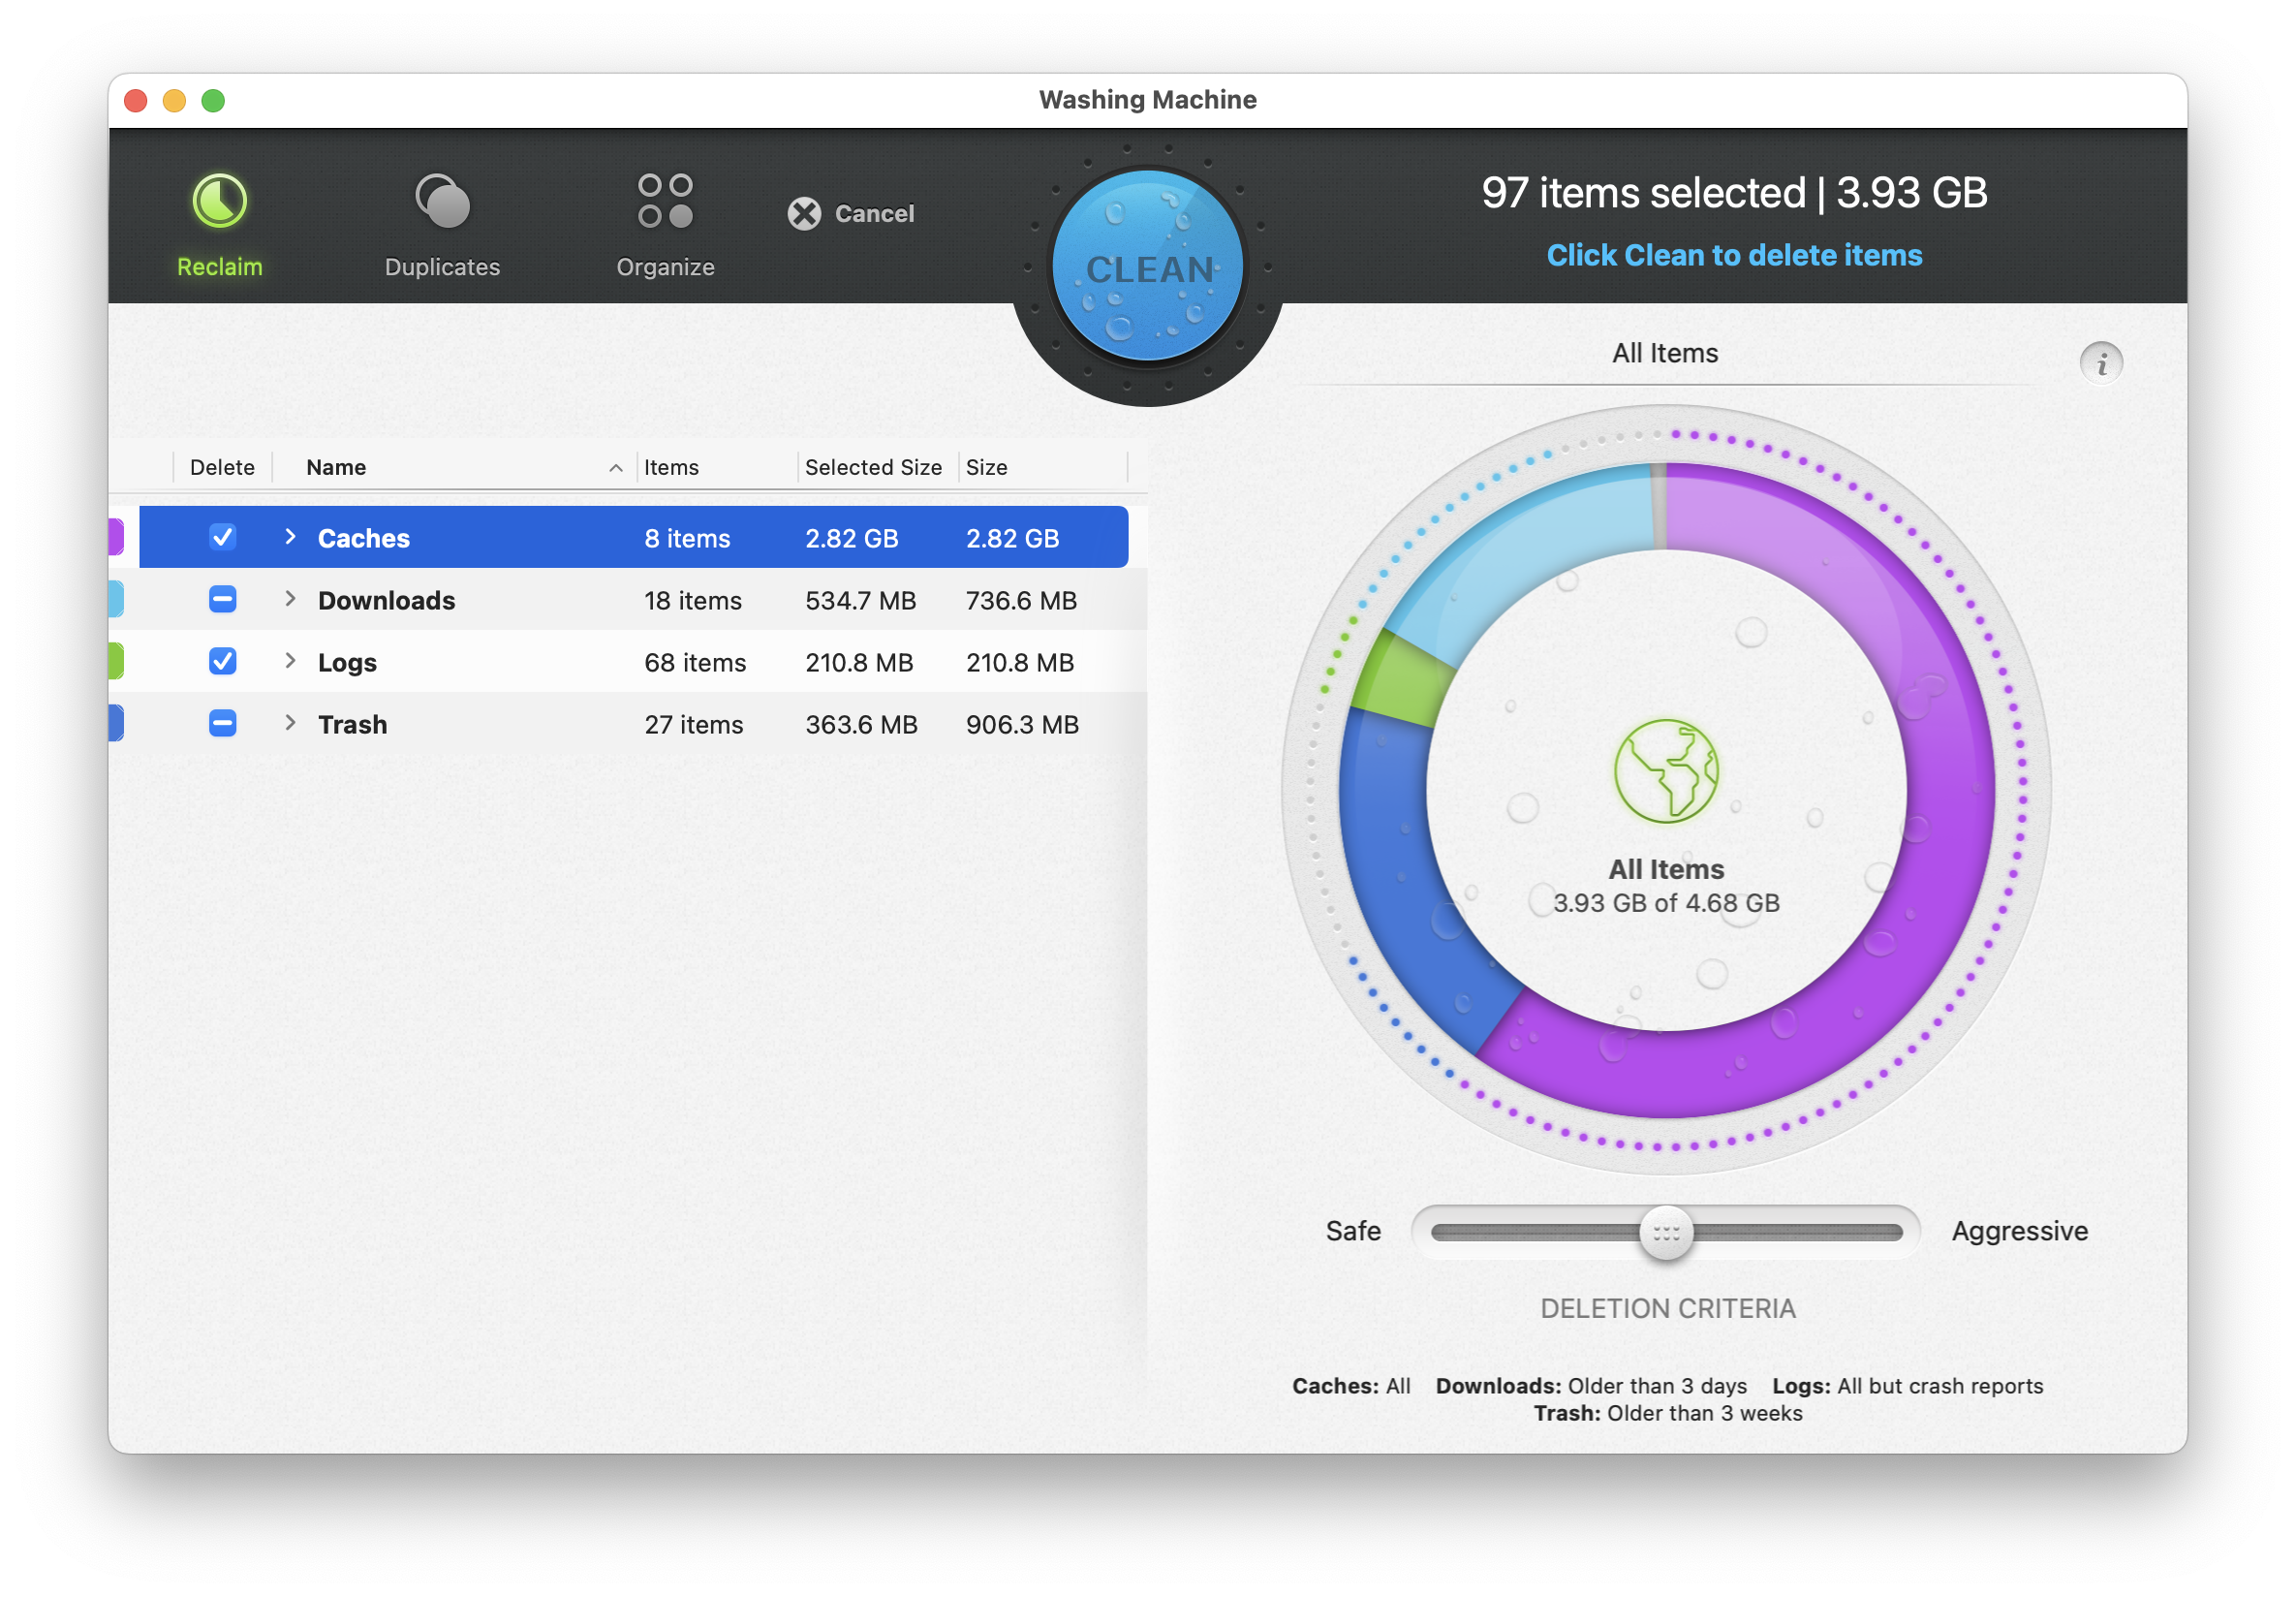Toggle sort arrow in Name column header

(616, 468)
